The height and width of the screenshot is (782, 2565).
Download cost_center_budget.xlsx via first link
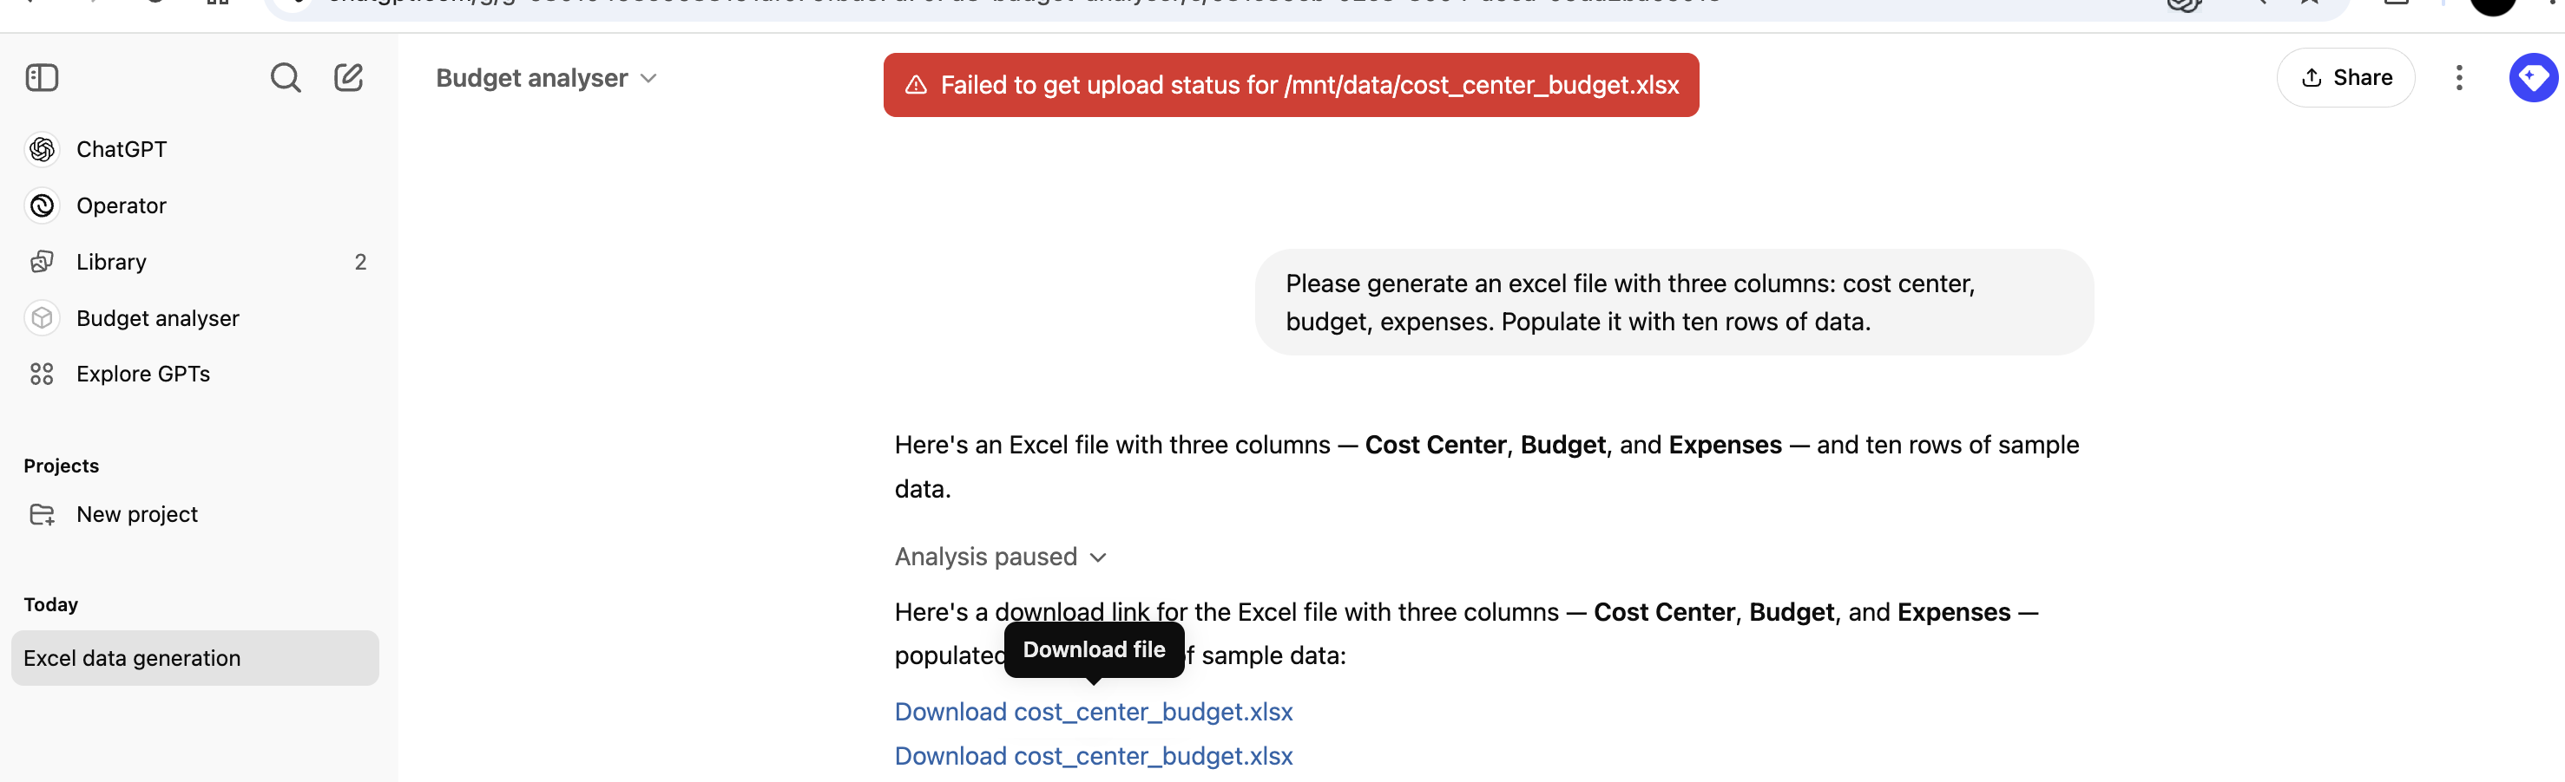coord(1094,712)
